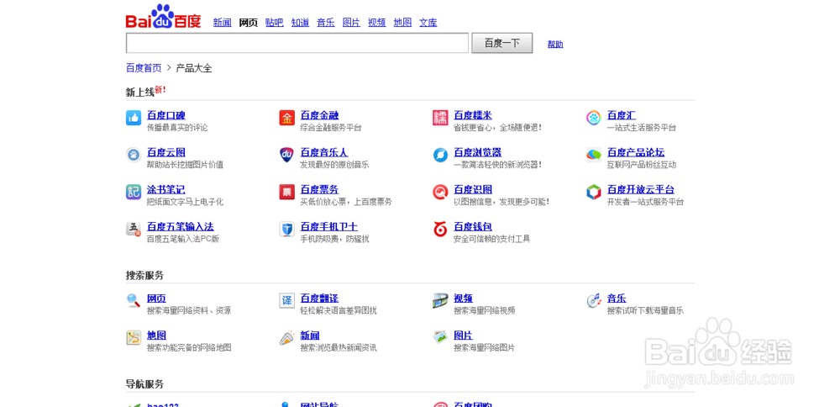Open the 视频 link under 搜索服务
Viewport: 840px width, 407px height.
(463, 299)
